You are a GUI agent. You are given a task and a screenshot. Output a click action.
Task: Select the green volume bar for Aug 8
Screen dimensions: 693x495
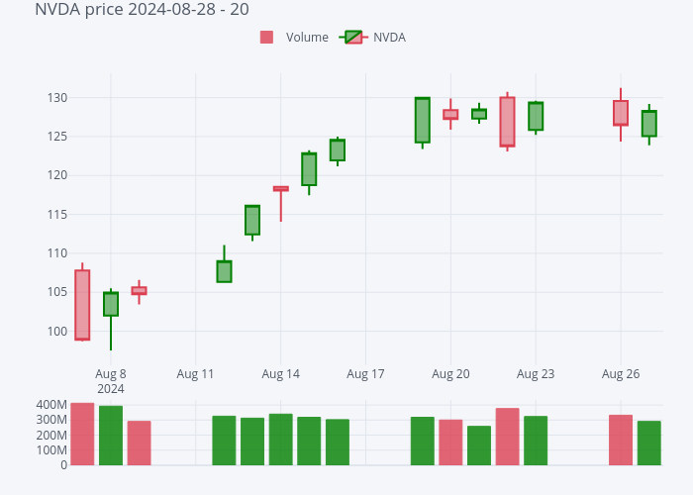(111, 436)
